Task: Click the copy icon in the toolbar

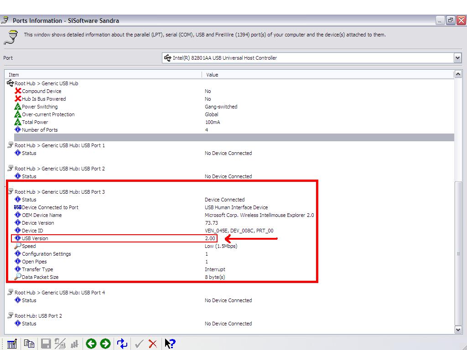Action: tap(29, 344)
